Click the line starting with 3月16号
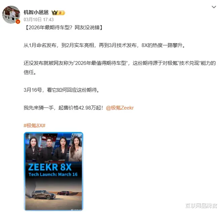Image resolution: width=220 pixels, height=212 pixels. coord(62,90)
